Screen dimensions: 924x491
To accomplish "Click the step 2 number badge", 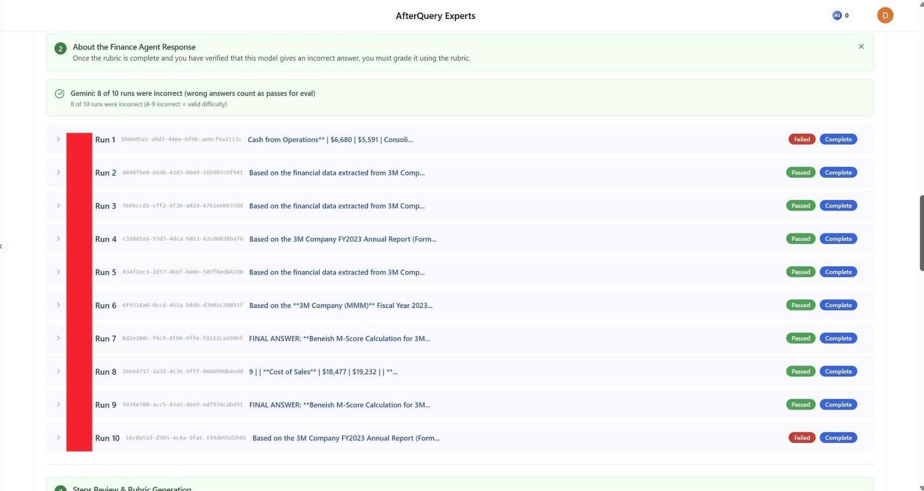I will (x=60, y=48).
